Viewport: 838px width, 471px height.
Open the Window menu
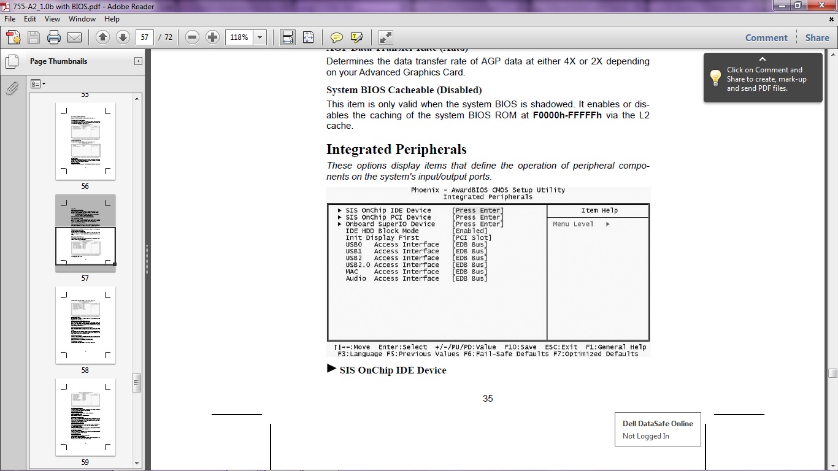tap(82, 19)
